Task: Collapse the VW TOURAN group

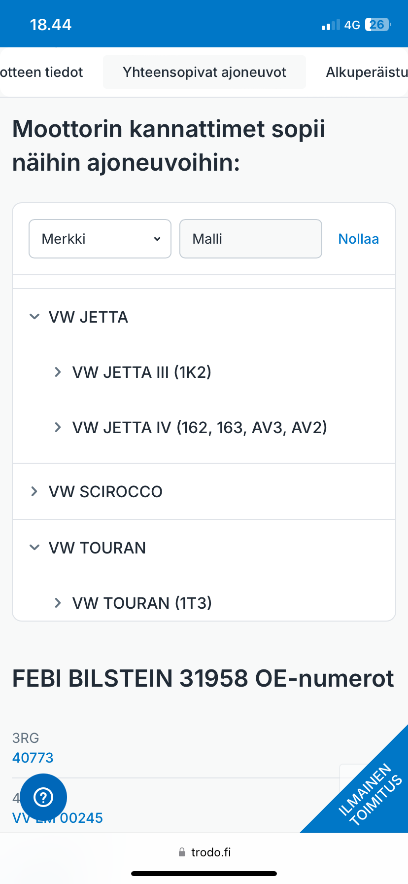Action: point(34,548)
